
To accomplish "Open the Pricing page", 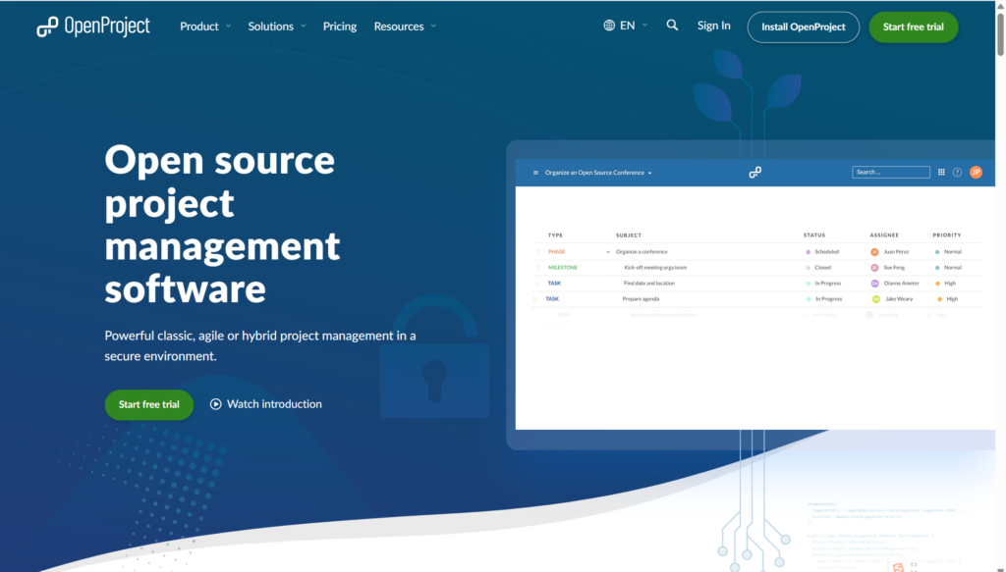I will pos(339,26).
